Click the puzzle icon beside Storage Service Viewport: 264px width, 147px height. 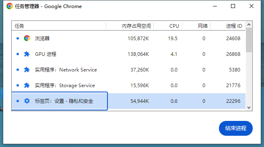(27, 85)
